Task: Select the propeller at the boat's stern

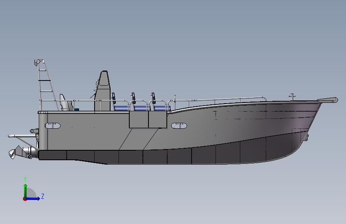Action: click(x=12, y=153)
